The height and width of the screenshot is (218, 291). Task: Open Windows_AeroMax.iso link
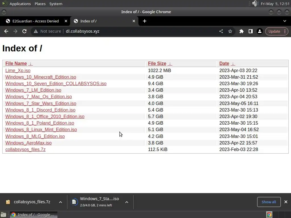(28, 143)
